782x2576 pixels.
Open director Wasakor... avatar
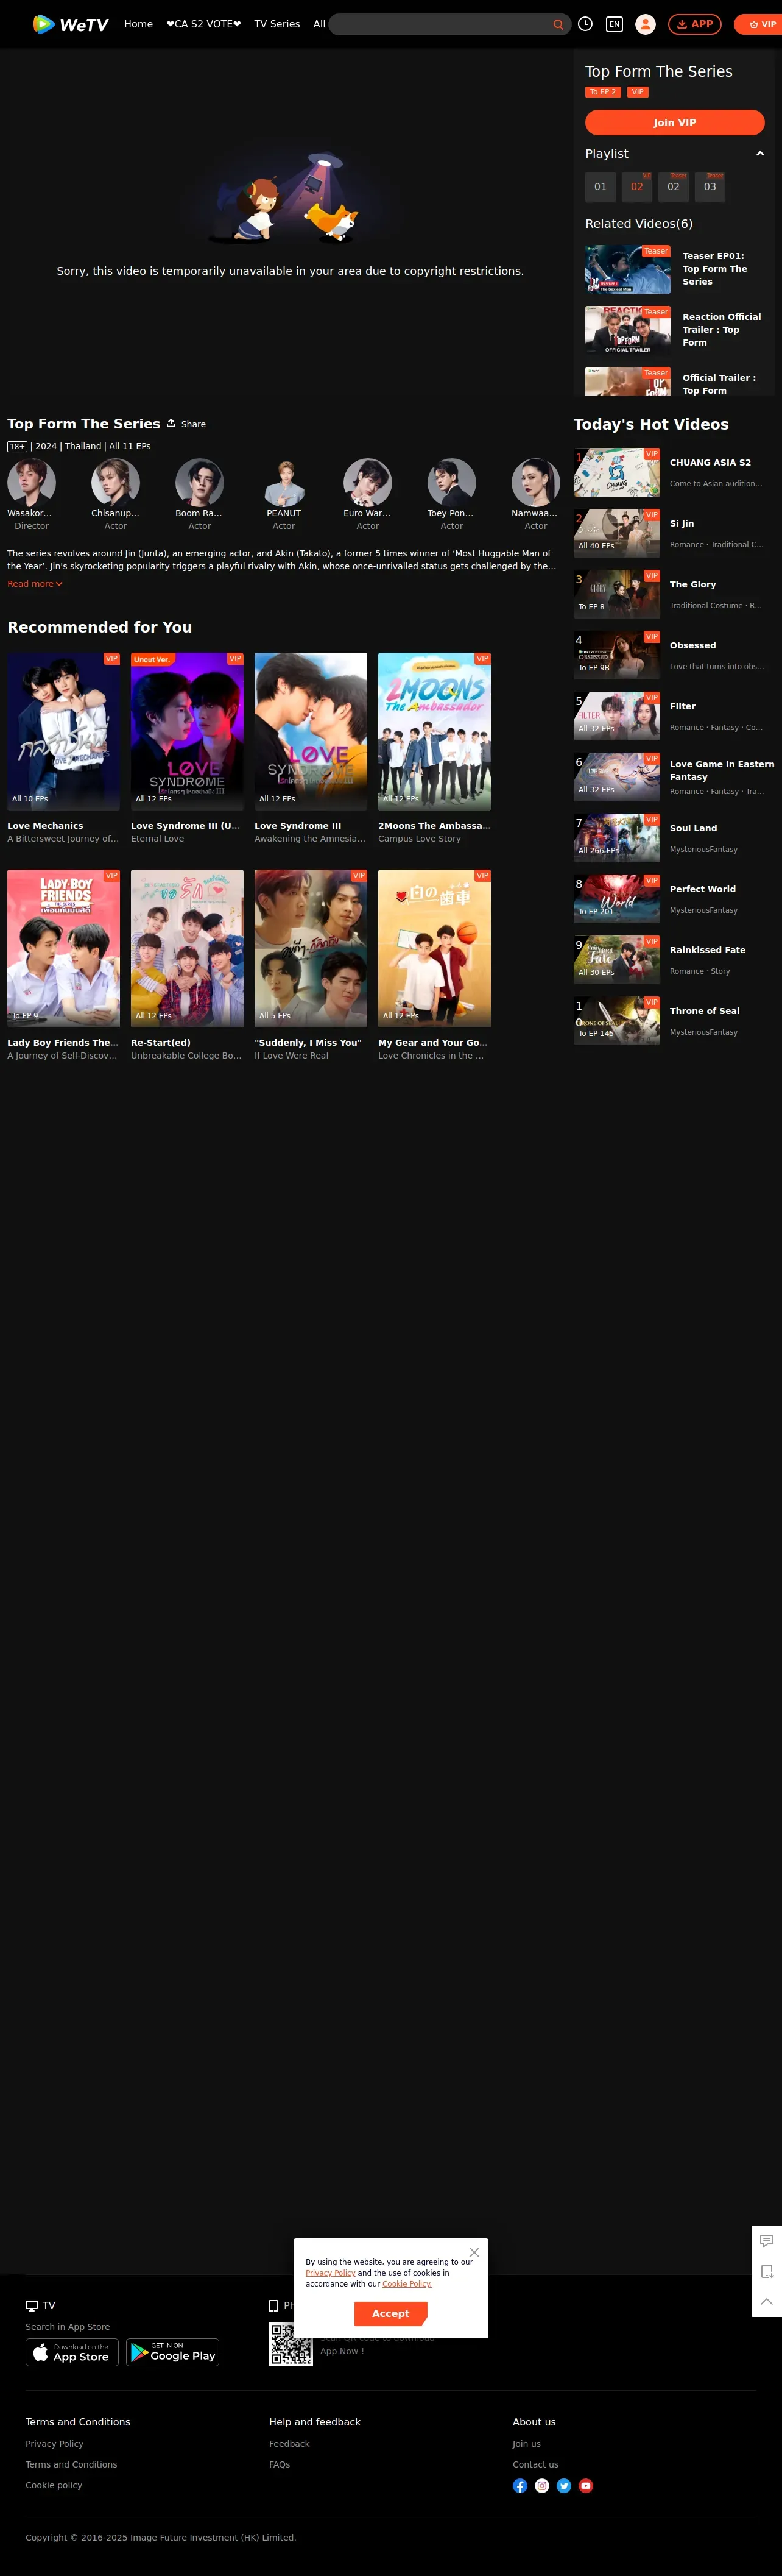point(31,483)
